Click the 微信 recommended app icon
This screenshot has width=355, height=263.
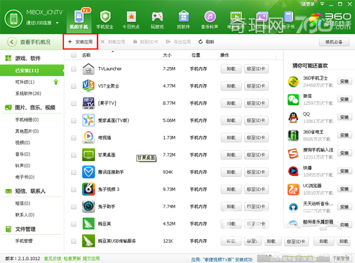[x=294, y=100]
